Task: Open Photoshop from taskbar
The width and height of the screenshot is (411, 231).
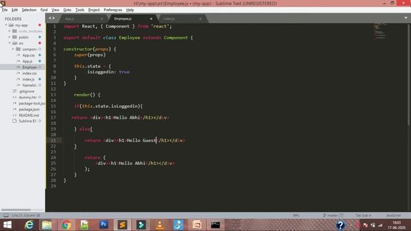Action: [x=103, y=225]
